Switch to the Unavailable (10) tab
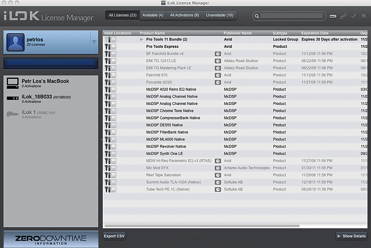371x248 pixels. tap(220, 15)
